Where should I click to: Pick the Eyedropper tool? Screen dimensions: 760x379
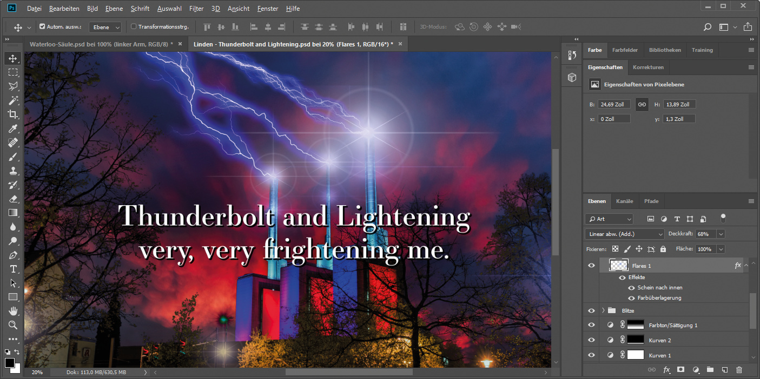(13, 128)
